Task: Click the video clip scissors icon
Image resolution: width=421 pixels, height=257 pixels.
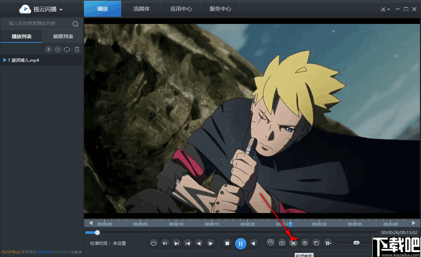Action: click(293, 243)
